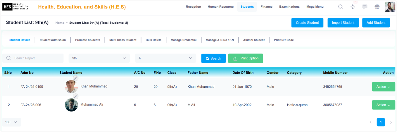Open the notifications icon with badge

coord(353,6)
